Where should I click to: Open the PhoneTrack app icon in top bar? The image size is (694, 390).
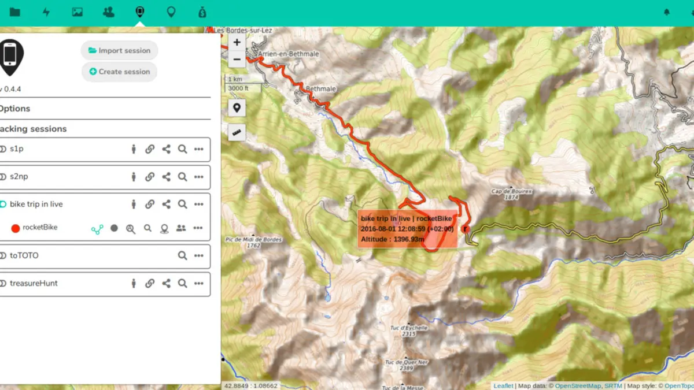pyautogui.click(x=139, y=12)
